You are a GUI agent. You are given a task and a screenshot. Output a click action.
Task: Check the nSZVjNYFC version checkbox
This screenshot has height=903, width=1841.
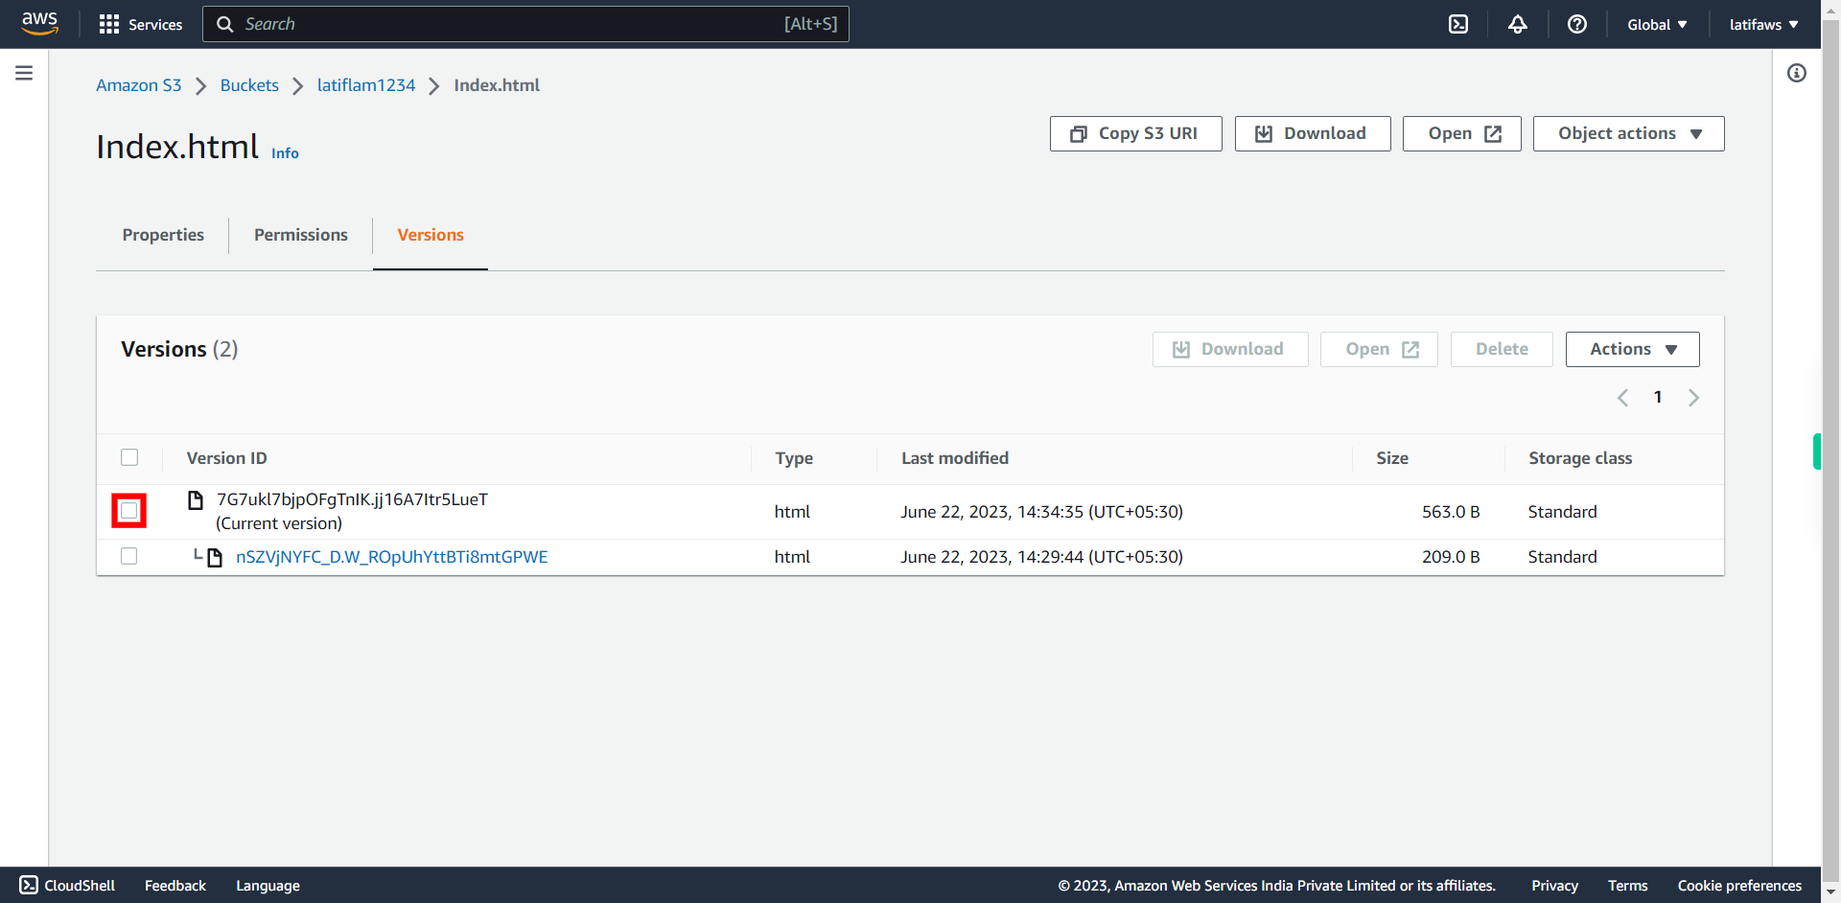129,556
